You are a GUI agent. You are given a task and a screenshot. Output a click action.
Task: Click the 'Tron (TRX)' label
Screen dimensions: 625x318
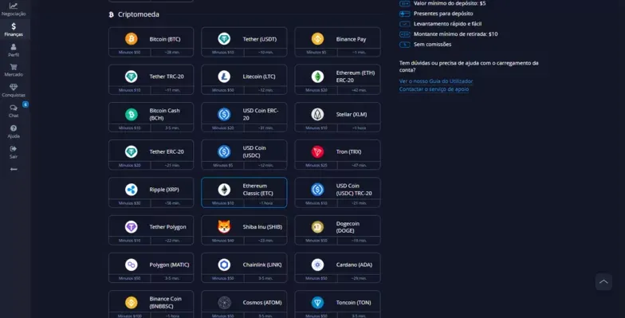[349, 151]
